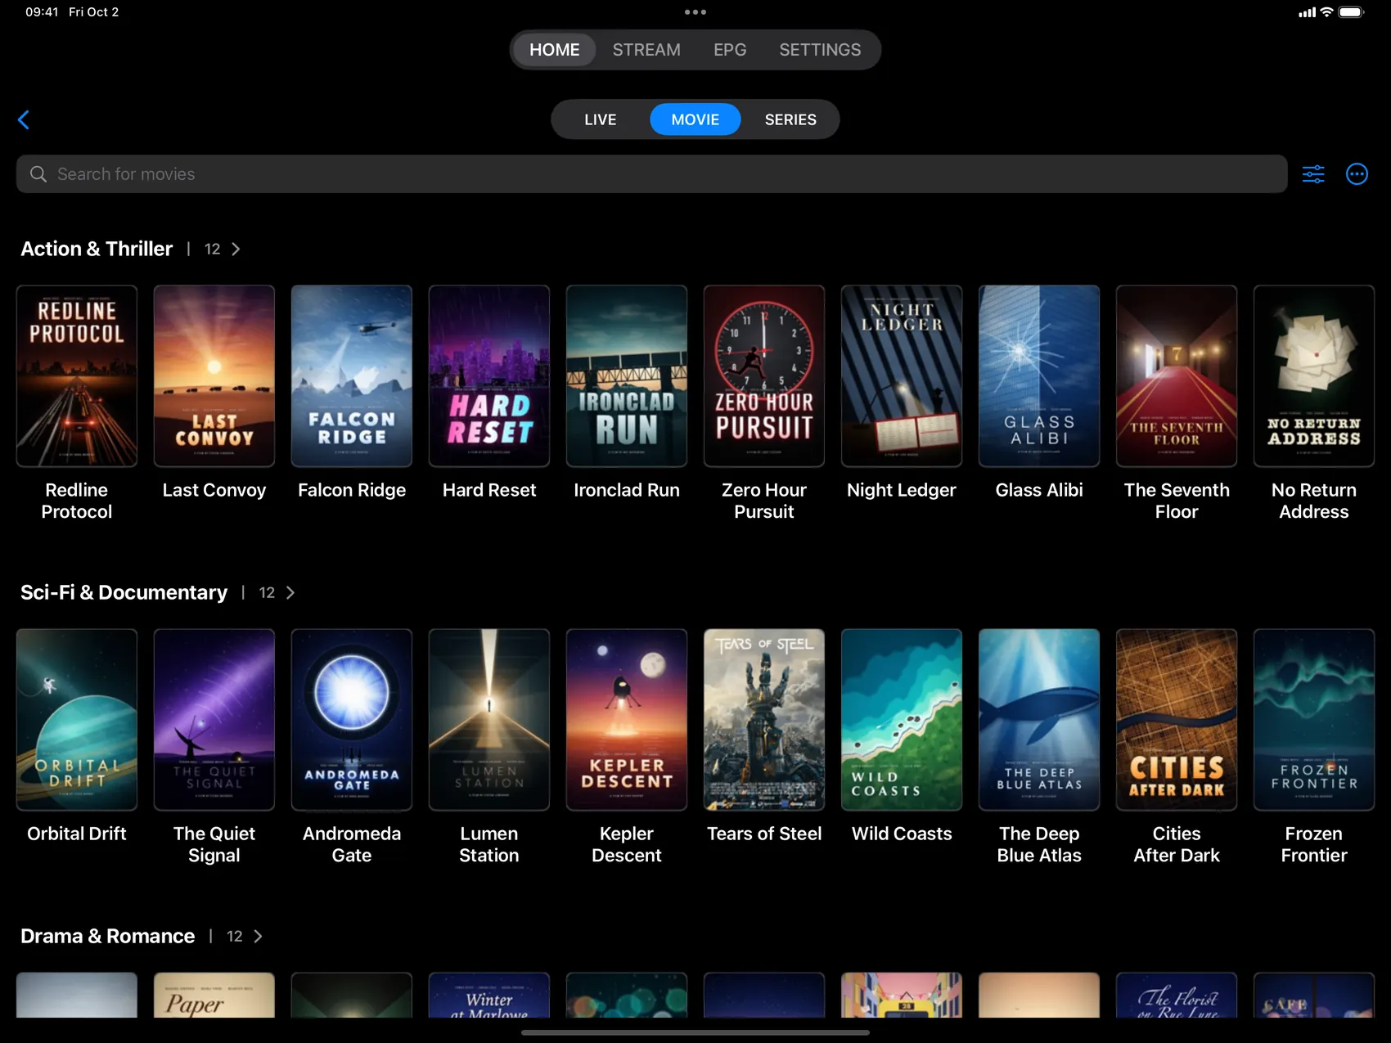Open The Deep Blue Atlas poster
This screenshot has height=1043, width=1391.
pyautogui.click(x=1039, y=720)
